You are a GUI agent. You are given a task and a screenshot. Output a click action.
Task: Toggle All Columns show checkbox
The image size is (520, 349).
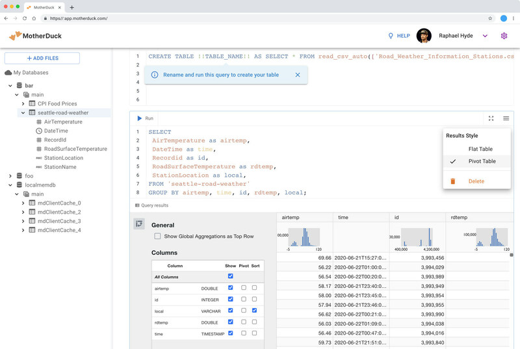[x=231, y=276]
